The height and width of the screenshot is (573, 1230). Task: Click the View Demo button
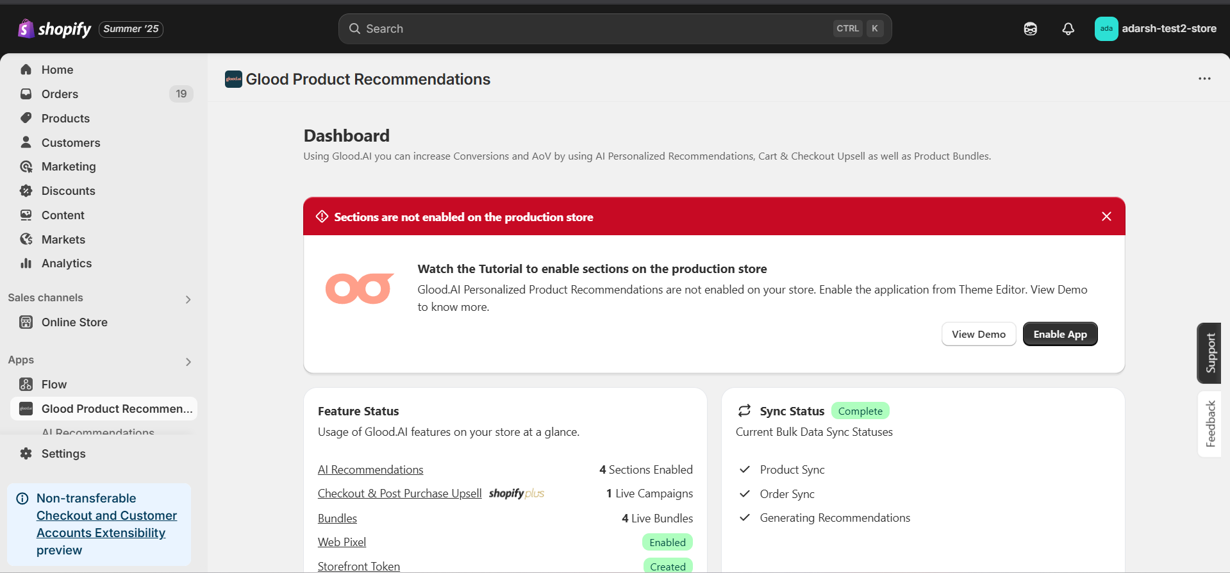pyautogui.click(x=979, y=334)
